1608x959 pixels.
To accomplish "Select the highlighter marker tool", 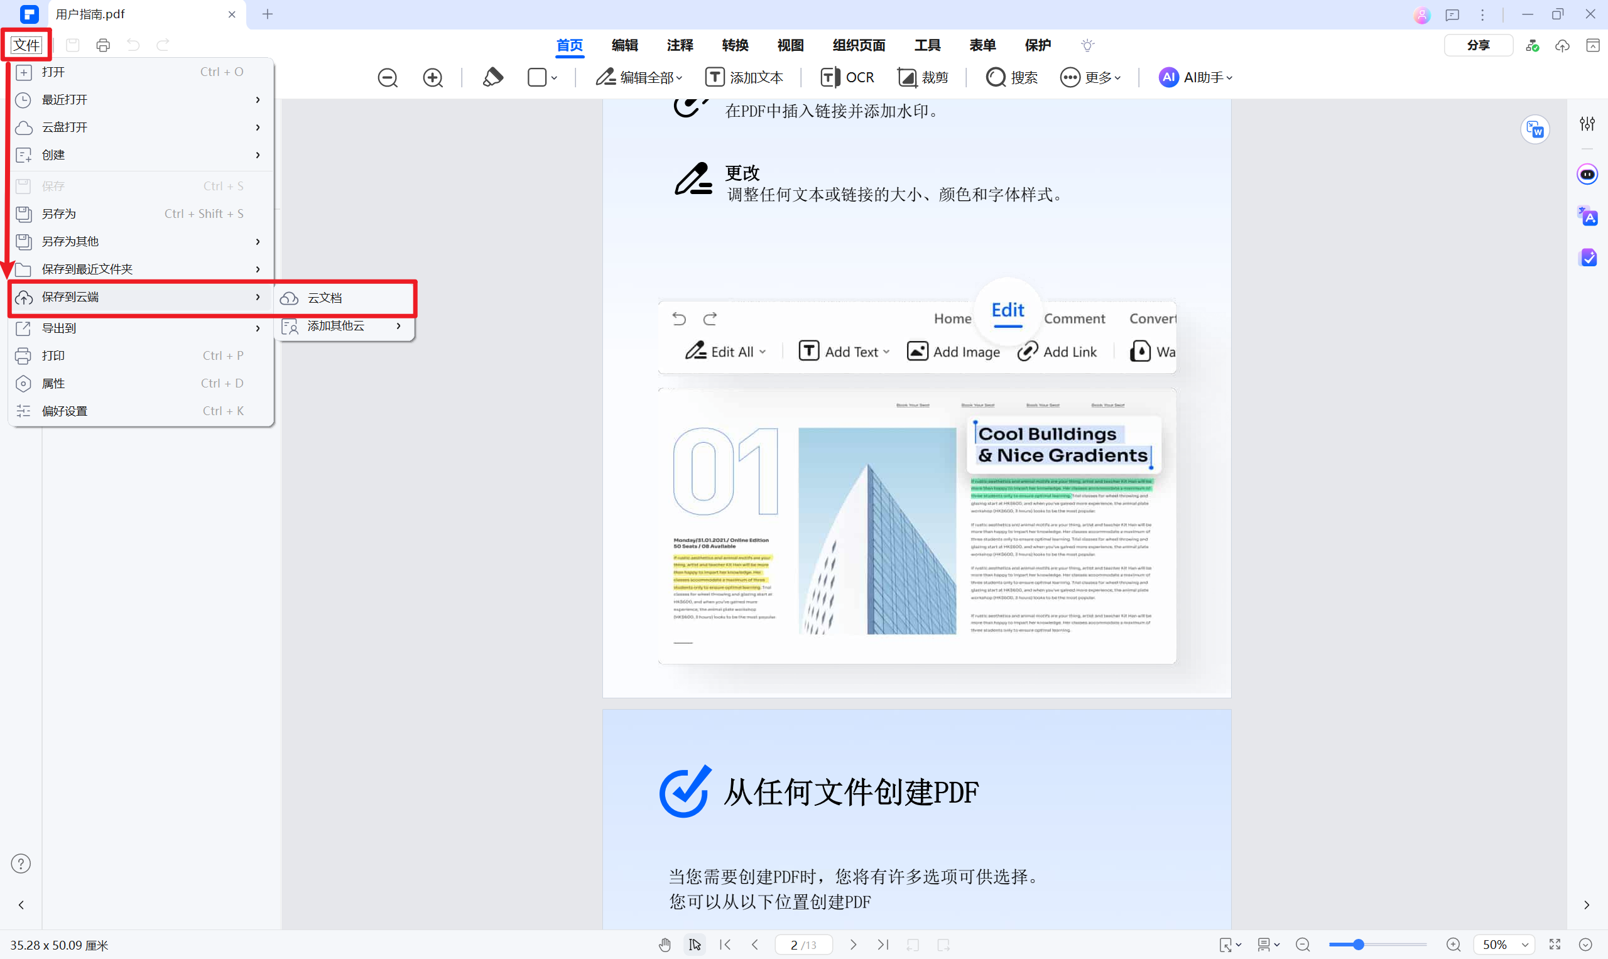I will coord(492,77).
